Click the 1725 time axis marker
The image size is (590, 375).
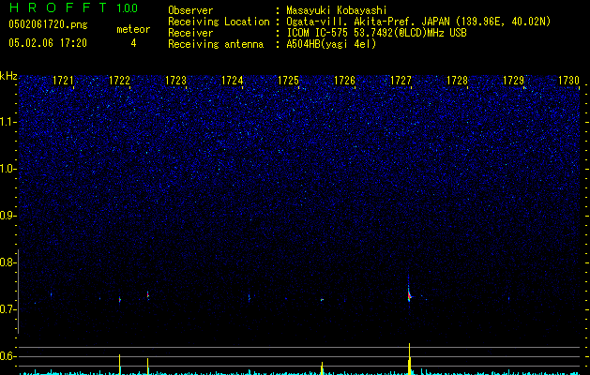[x=288, y=81]
